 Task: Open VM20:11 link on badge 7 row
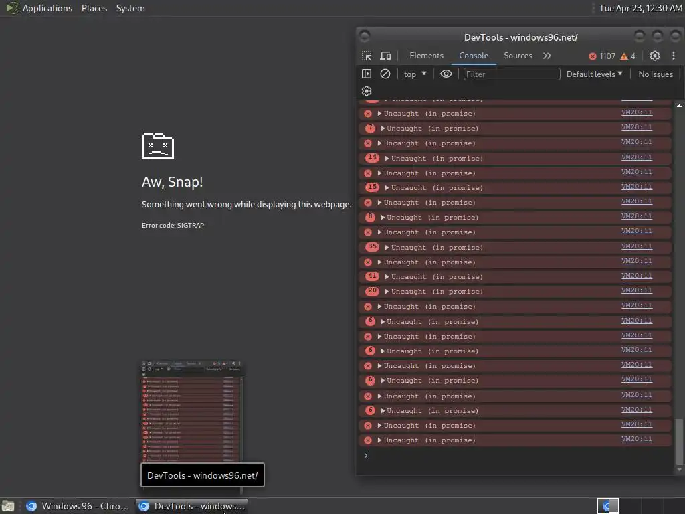pos(637,127)
